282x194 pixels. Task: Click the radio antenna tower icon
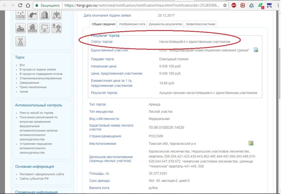(21, 41)
